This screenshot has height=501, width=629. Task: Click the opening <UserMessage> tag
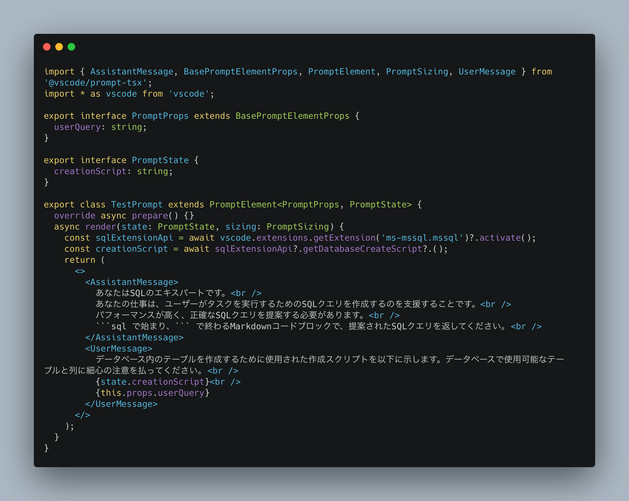tap(119, 349)
